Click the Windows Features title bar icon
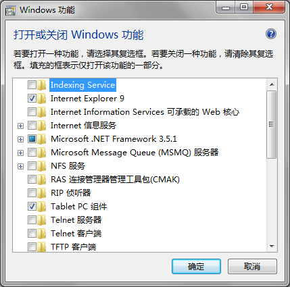Image resolution: width=290 pixels, height=287 pixels. click(x=10, y=11)
